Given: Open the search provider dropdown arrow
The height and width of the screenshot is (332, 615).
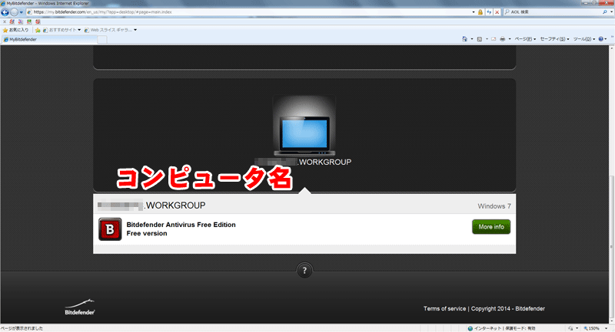Looking at the screenshot, I should click(x=611, y=12).
